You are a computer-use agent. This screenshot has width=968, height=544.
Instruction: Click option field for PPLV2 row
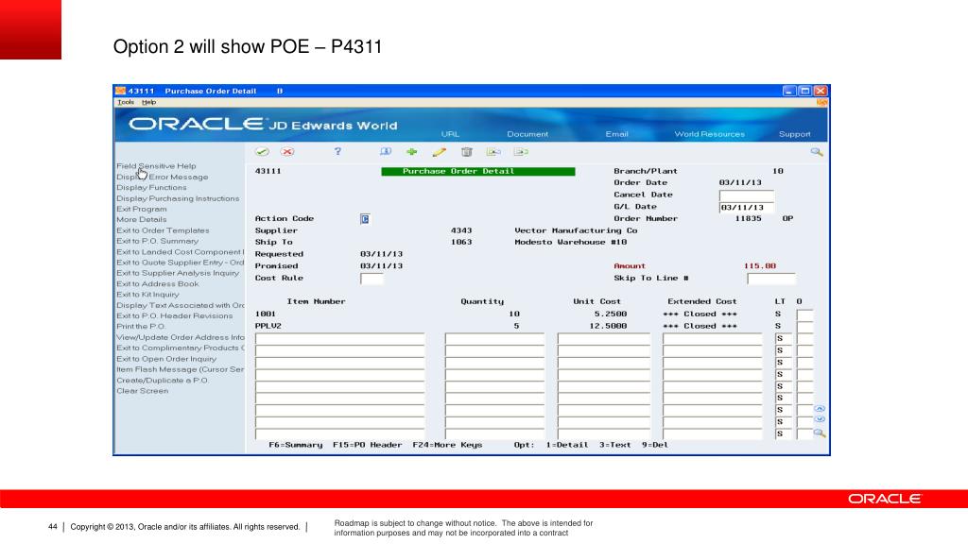point(804,326)
